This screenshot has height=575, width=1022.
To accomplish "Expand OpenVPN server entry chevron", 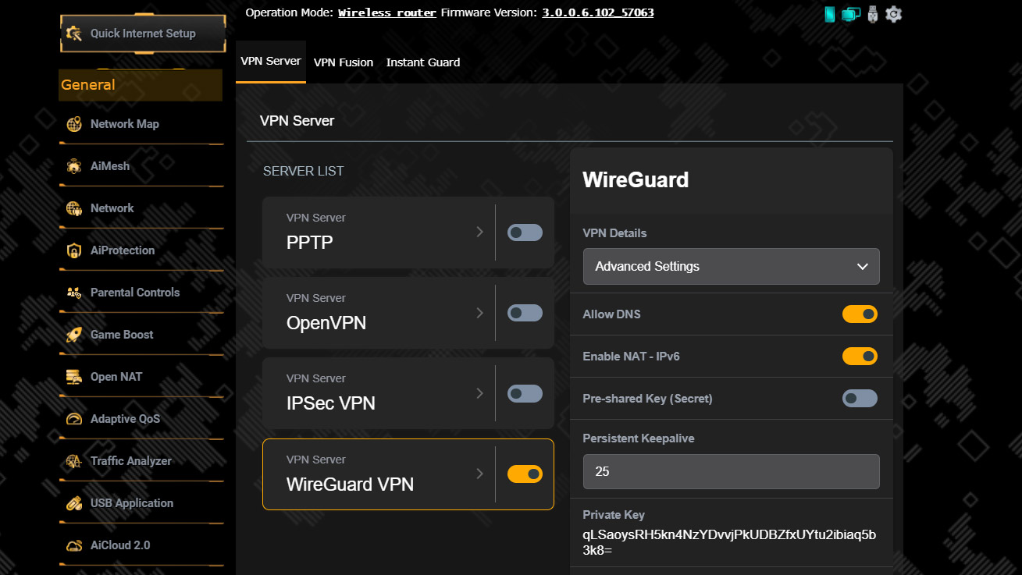I will click(480, 313).
